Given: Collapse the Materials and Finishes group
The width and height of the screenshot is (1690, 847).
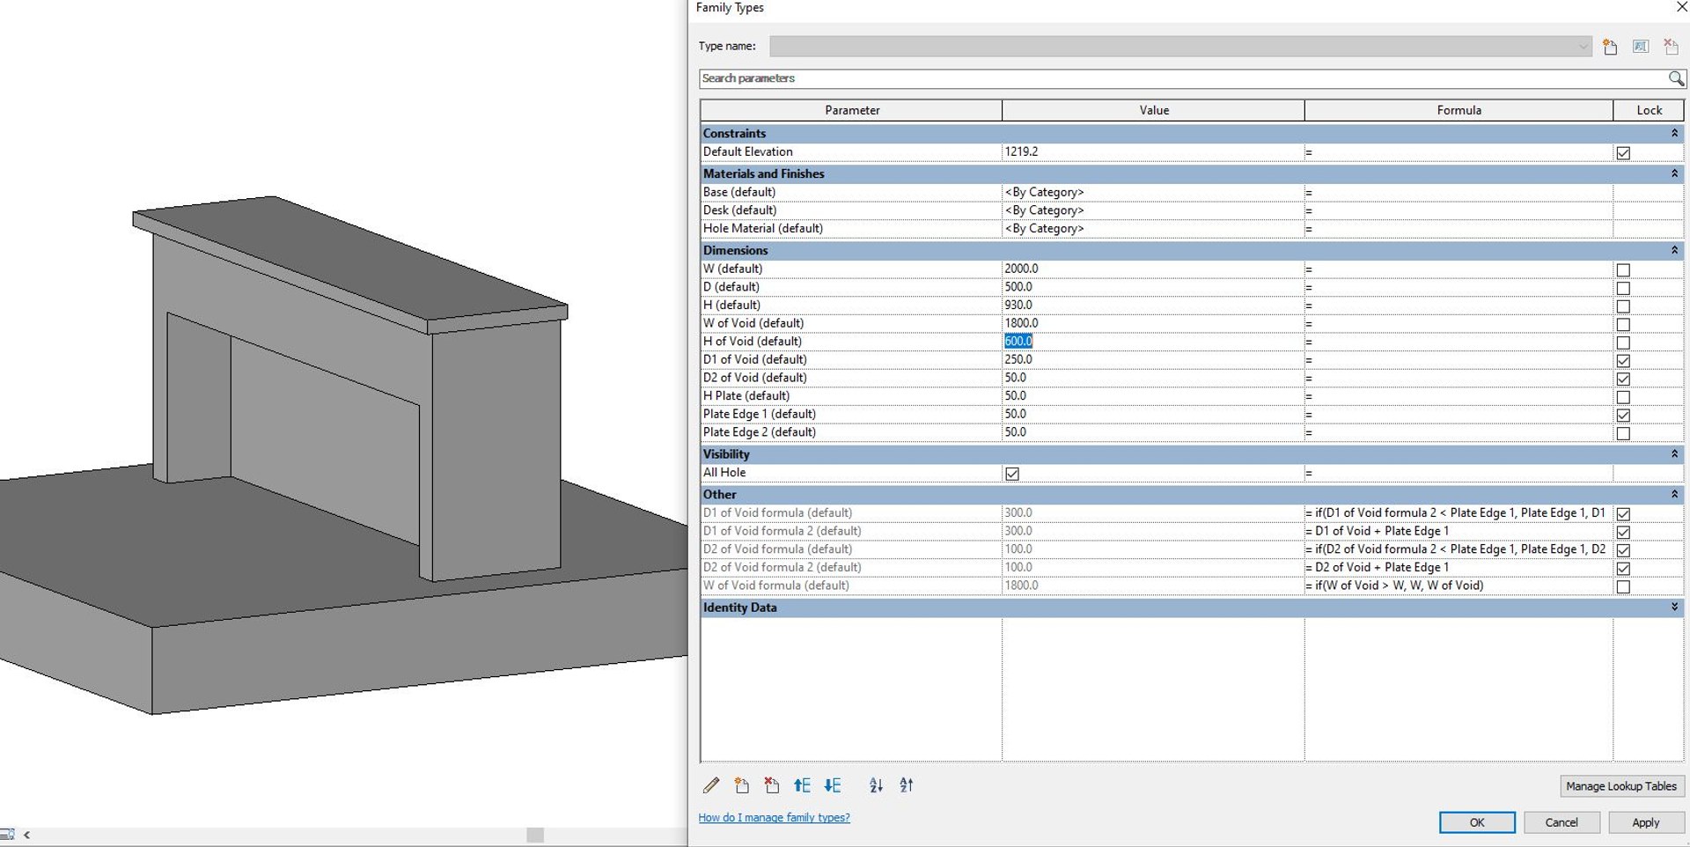Looking at the screenshot, I should click(1674, 173).
